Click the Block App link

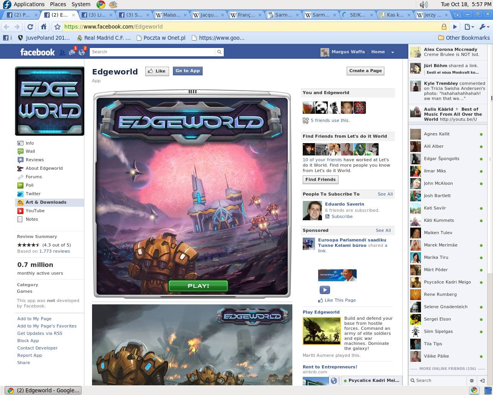coord(28,341)
